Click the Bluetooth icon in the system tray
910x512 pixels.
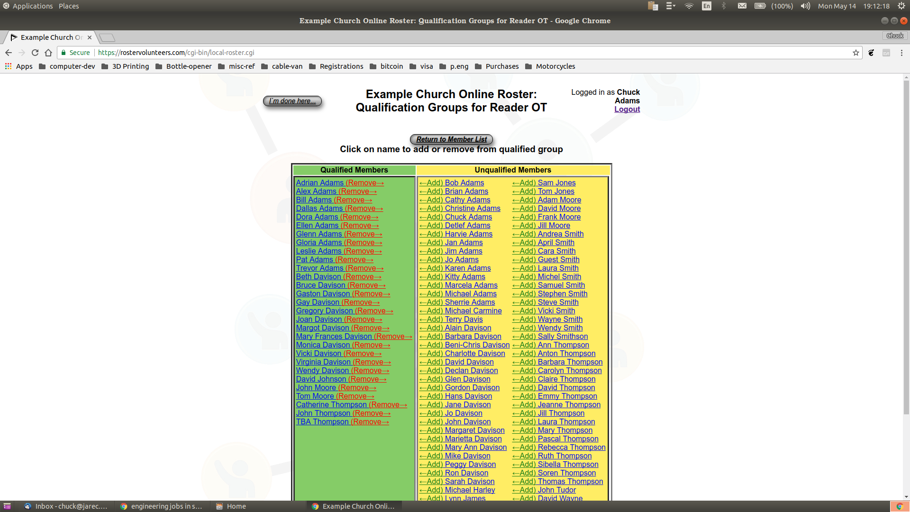(724, 6)
